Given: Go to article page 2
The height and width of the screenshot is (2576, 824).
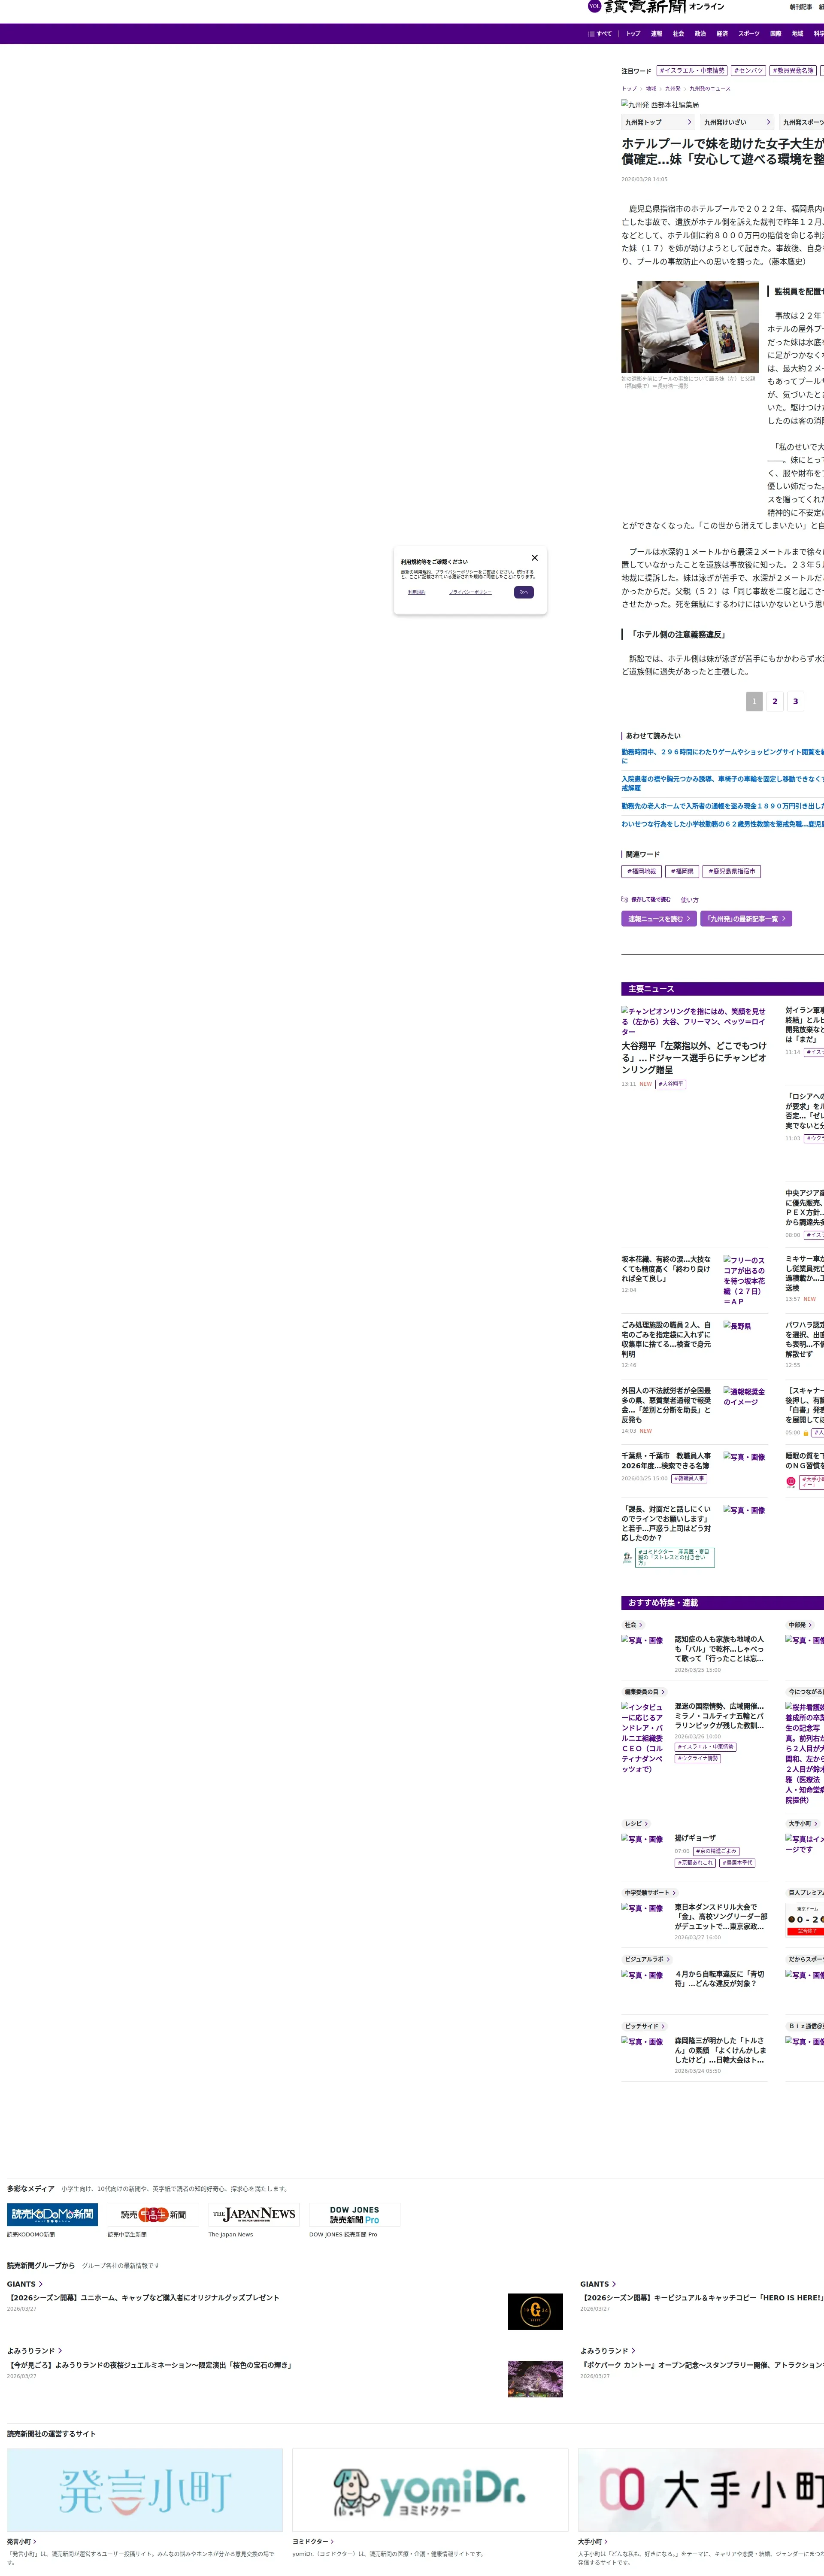Looking at the screenshot, I should [775, 701].
